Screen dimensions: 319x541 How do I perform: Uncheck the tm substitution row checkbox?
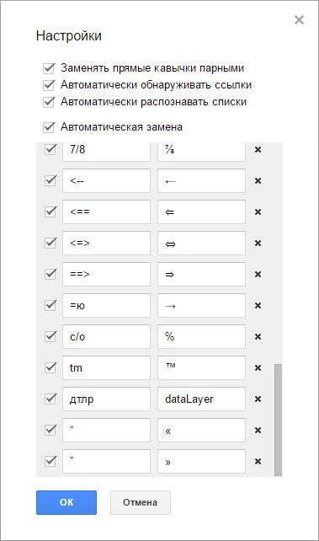51,367
